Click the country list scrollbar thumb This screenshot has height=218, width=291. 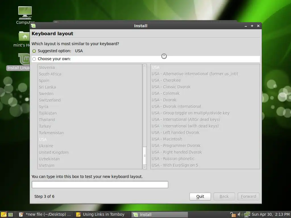pyautogui.click(x=145, y=156)
